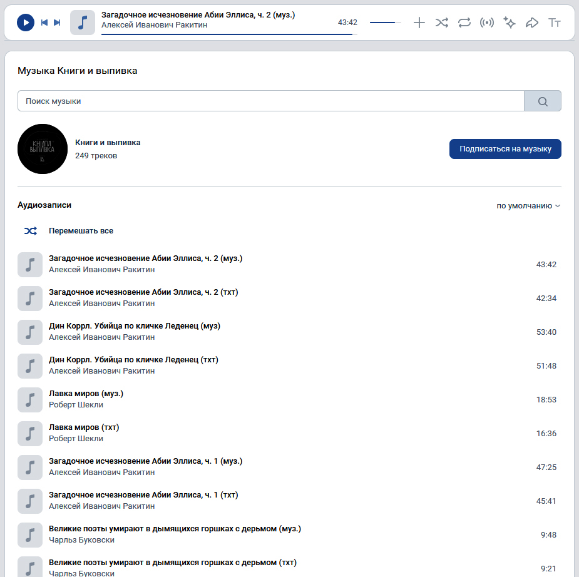Screen dimensions: 579x577
Task: Click the 45:41 track duration
Action: tap(546, 501)
